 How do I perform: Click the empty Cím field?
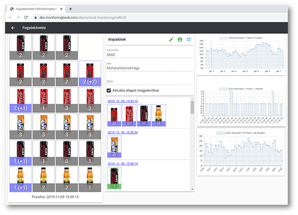point(150,82)
